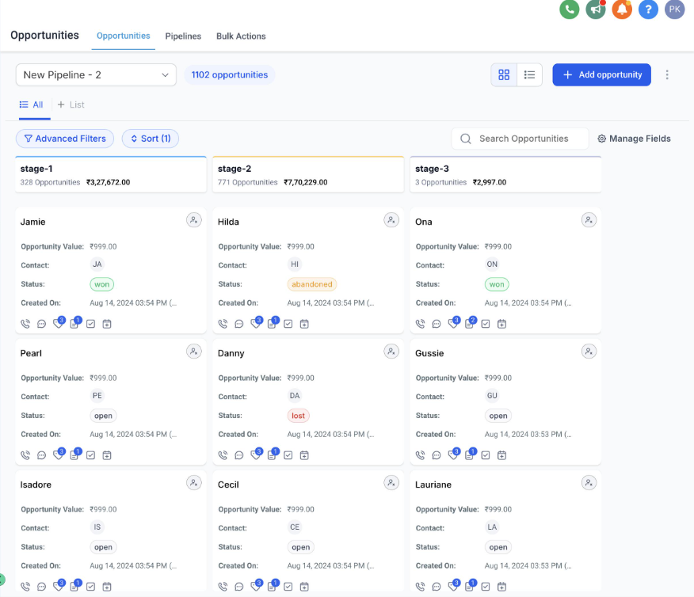This screenshot has height=597, width=694.
Task: Click the stage-3 column header
Action: 505,175
